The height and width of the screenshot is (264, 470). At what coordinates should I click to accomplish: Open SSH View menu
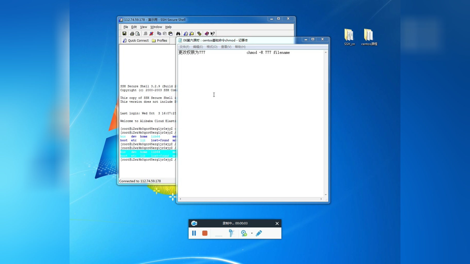tap(143, 27)
